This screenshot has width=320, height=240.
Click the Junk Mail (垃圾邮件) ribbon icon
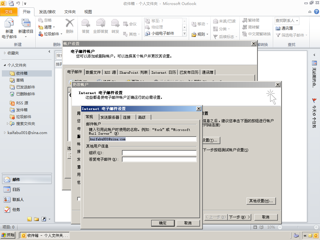pyautogui.click(x=41, y=34)
